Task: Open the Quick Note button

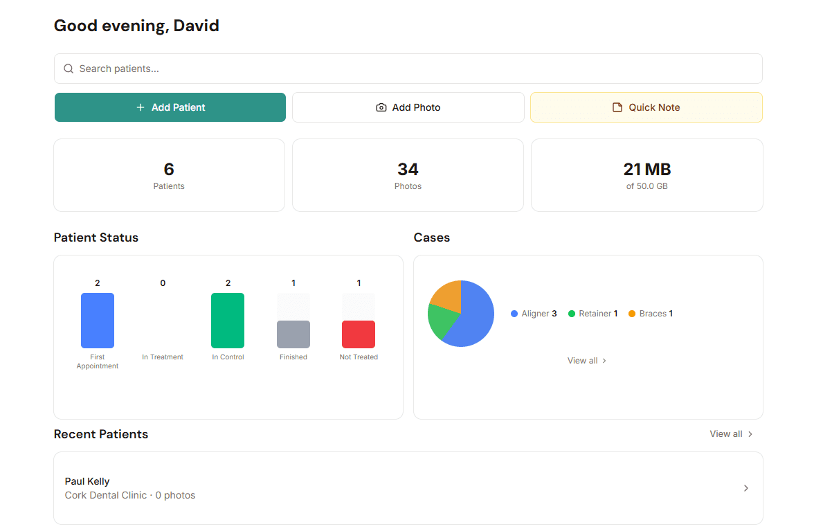Action: [x=646, y=107]
